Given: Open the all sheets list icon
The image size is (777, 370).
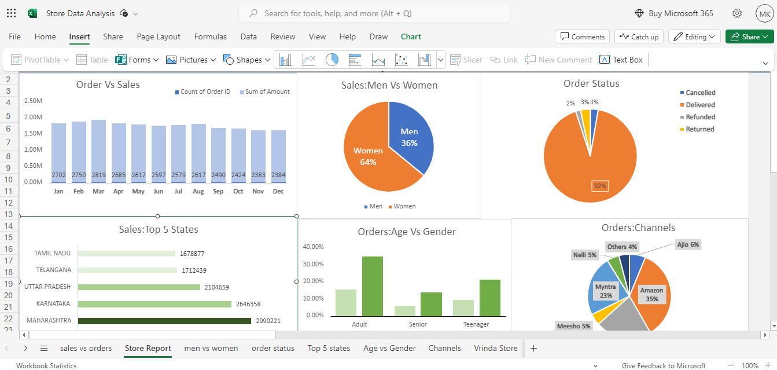Looking at the screenshot, I should 44,349.
